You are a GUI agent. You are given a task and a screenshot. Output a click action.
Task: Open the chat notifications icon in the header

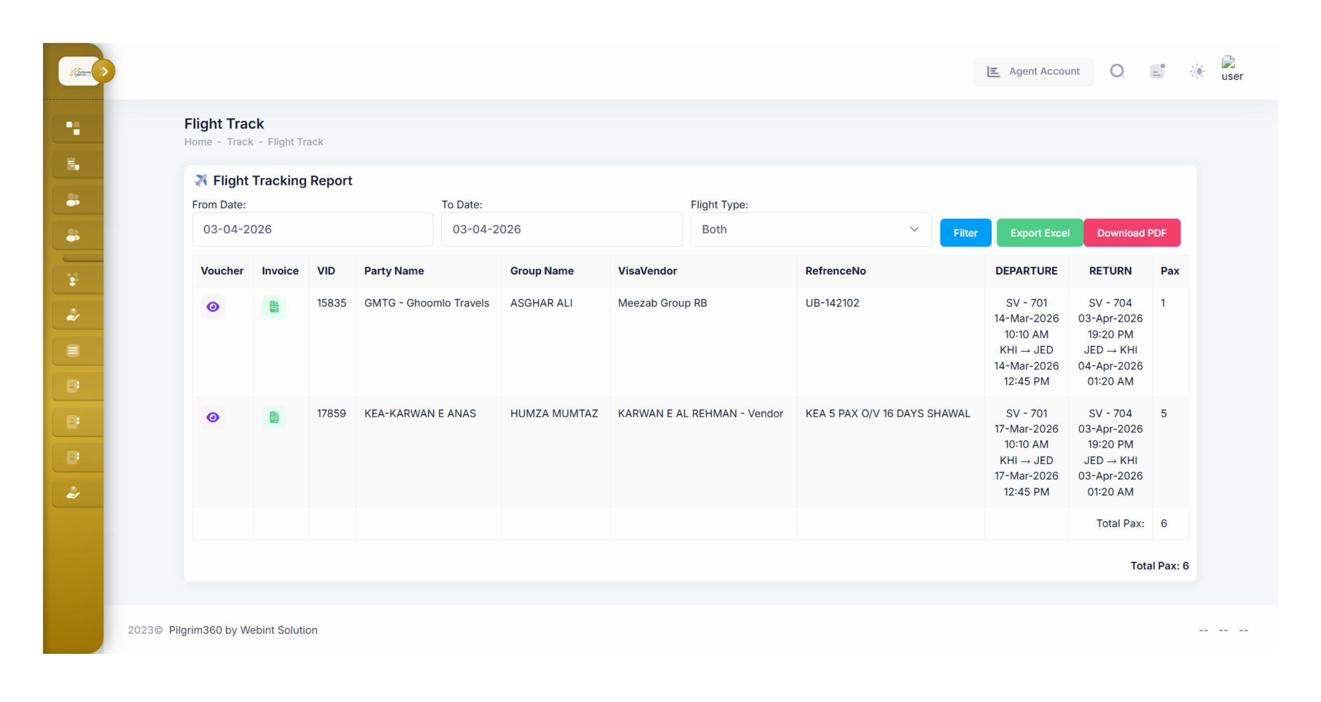click(x=1157, y=71)
